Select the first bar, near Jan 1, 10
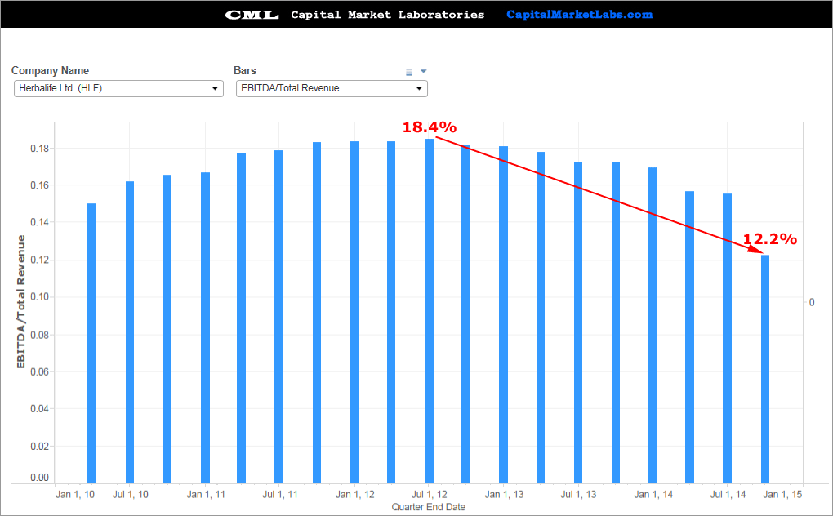The image size is (833, 516). 92,343
